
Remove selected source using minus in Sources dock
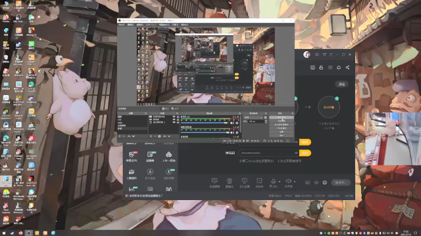pyautogui.click(x=155, y=136)
